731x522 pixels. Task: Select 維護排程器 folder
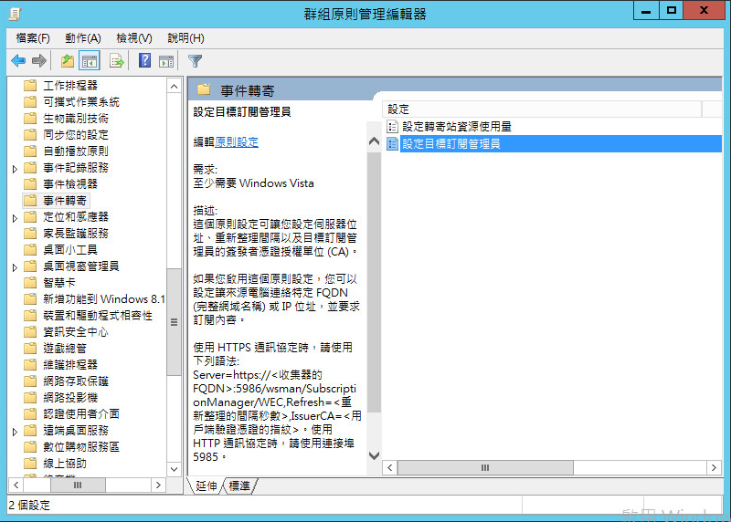(70, 365)
